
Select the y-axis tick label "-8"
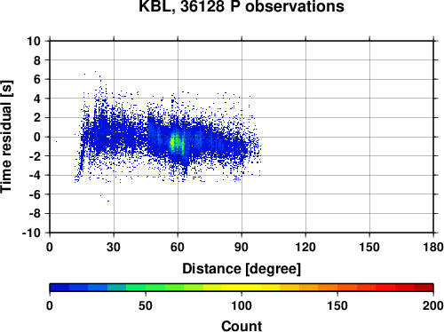pyautogui.click(x=35, y=214)
